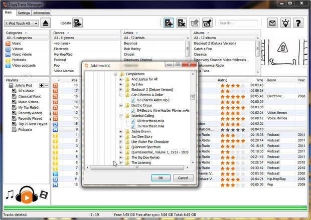Expand The Listening folder
Screen dimensions: 311x220
pos(121,163)
